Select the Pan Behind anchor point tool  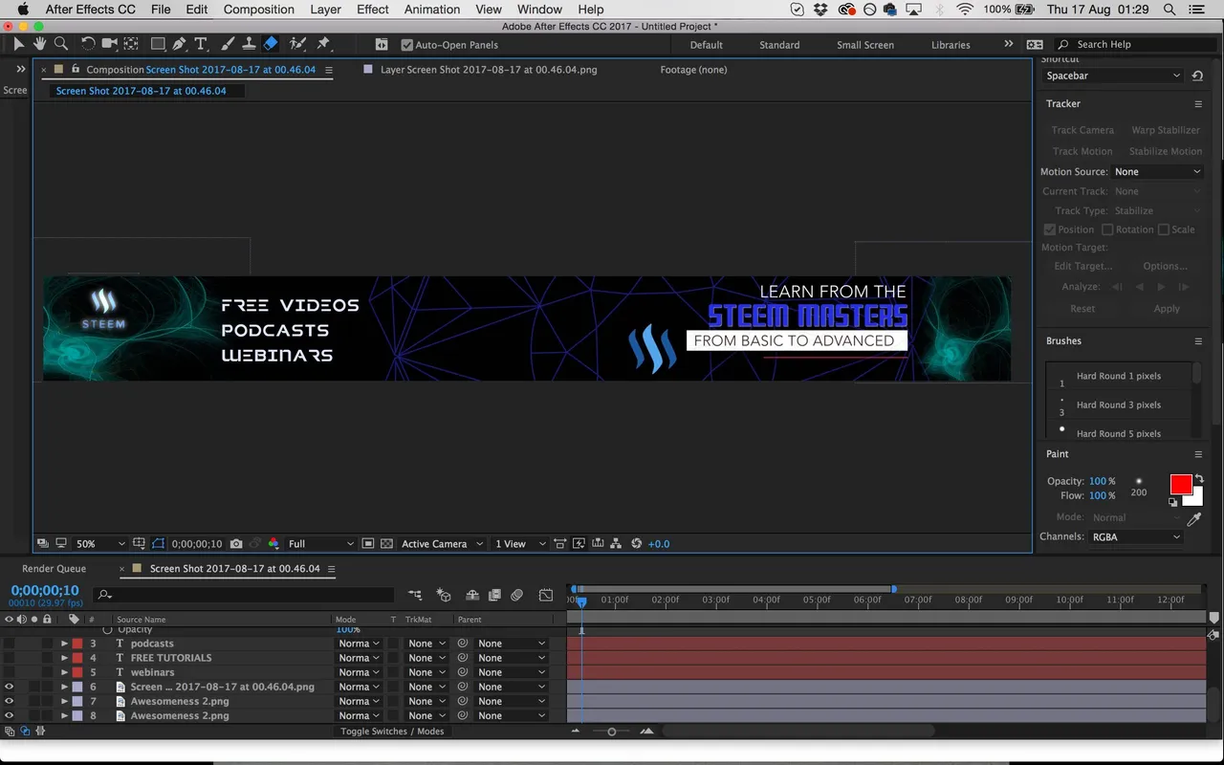click(x=131, y=44)
